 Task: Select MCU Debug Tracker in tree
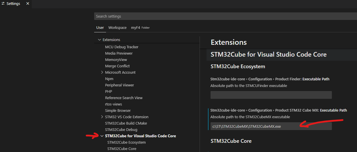(x=122, y=47)
